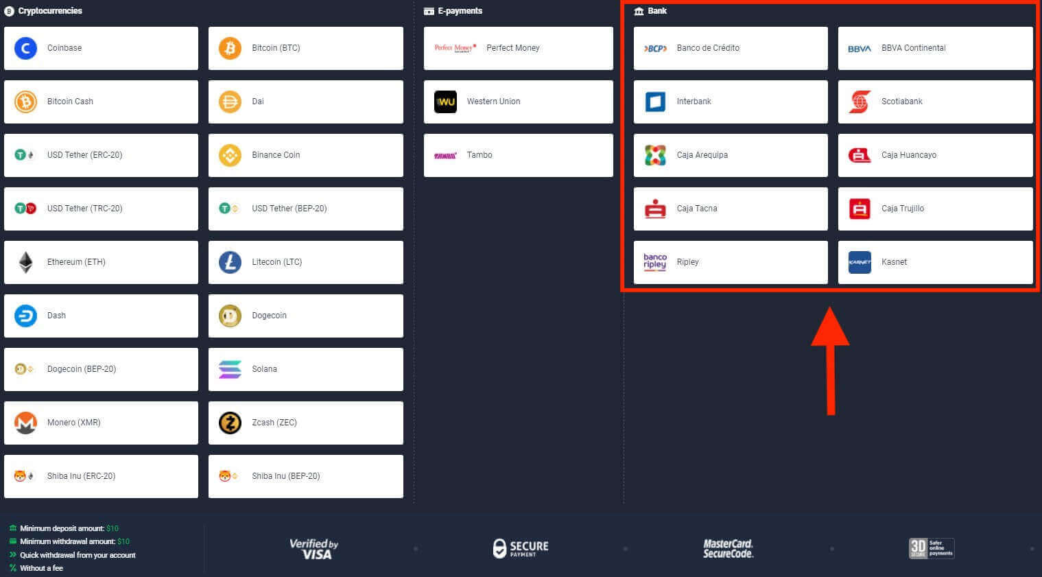Choose the Solana logo icon
The height and width of the screenshot is (577, 1042).
(230, 369)
